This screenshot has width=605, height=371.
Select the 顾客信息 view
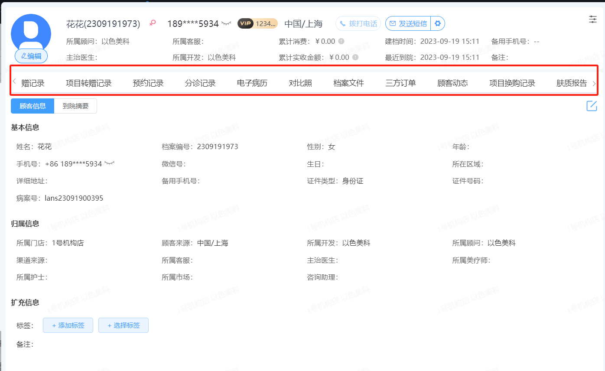pos(33,106)
